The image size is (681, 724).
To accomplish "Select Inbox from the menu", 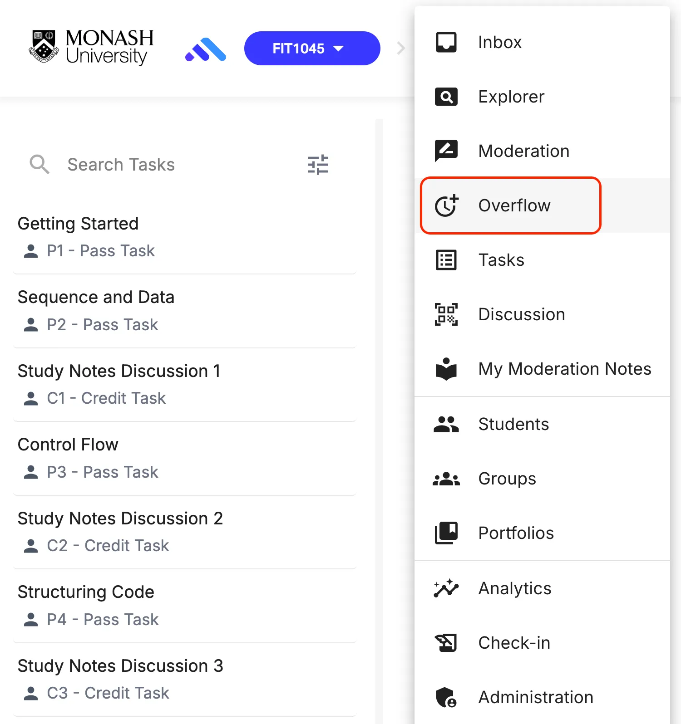I will (x=542, y=42).
